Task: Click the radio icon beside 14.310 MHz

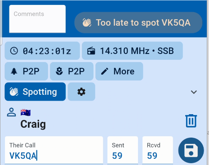Action: pos(91,51)
